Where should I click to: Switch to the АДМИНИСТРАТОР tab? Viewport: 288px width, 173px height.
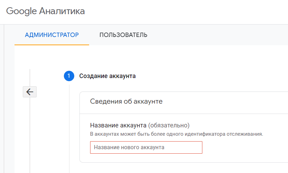coord(52,35)
